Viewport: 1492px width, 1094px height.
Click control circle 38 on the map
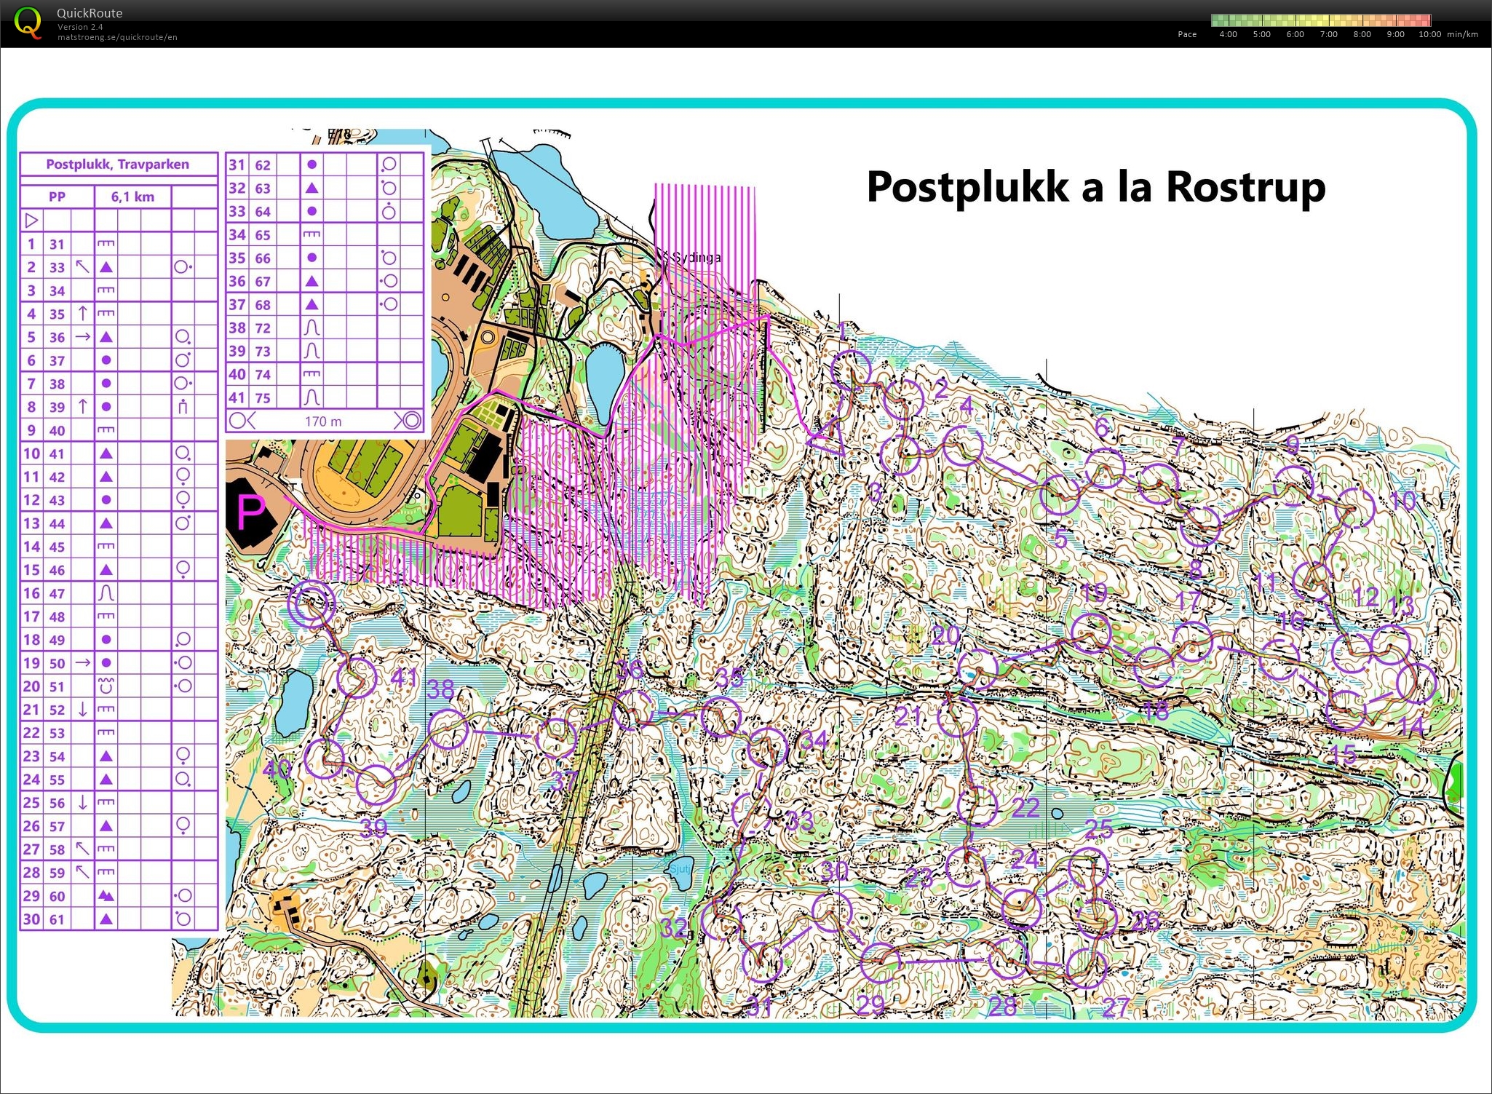tap(448, 730)
